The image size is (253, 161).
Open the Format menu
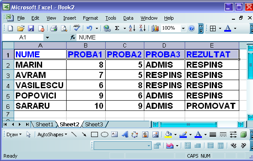(x=90, y=18)
